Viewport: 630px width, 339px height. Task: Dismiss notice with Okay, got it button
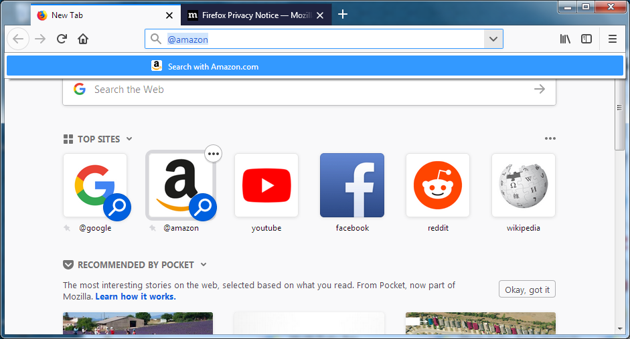pyautogui.click(x=527, y=290)
